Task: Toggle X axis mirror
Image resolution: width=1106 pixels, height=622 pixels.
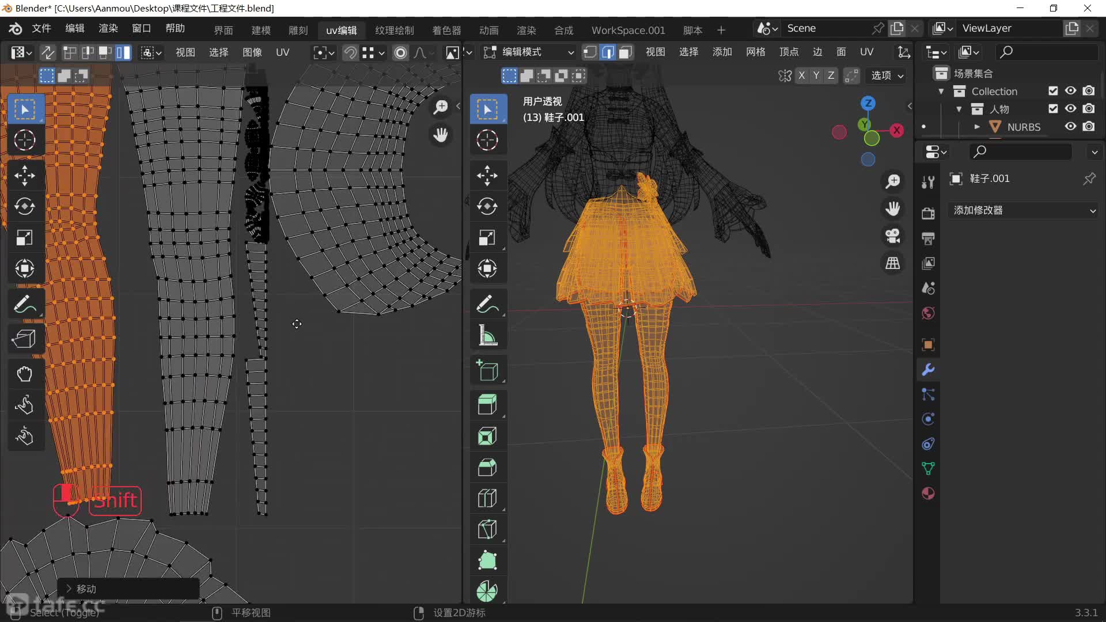Action: [x=801, y=75]
